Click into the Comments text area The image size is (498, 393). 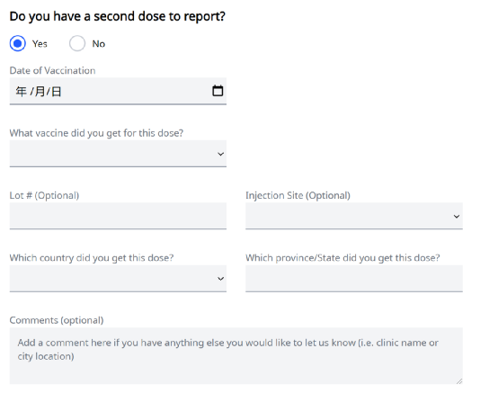coord(236,356)
